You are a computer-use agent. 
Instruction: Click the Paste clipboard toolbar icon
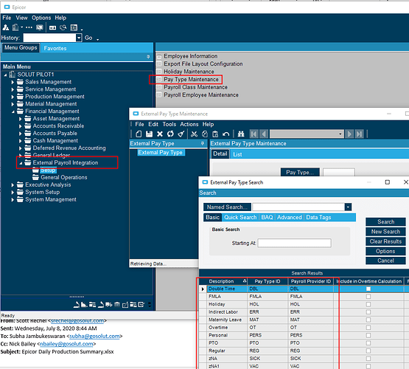[x=215, y=134]
